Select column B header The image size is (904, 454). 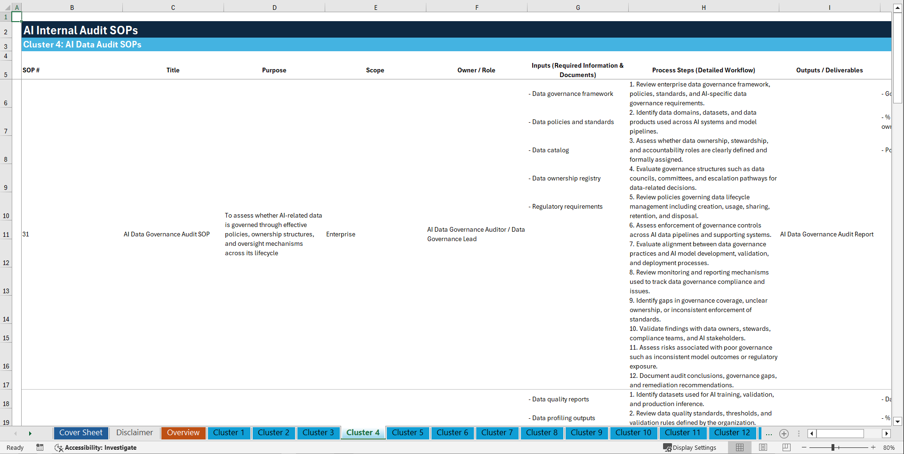pyautogui.click(x=72, y=8)
